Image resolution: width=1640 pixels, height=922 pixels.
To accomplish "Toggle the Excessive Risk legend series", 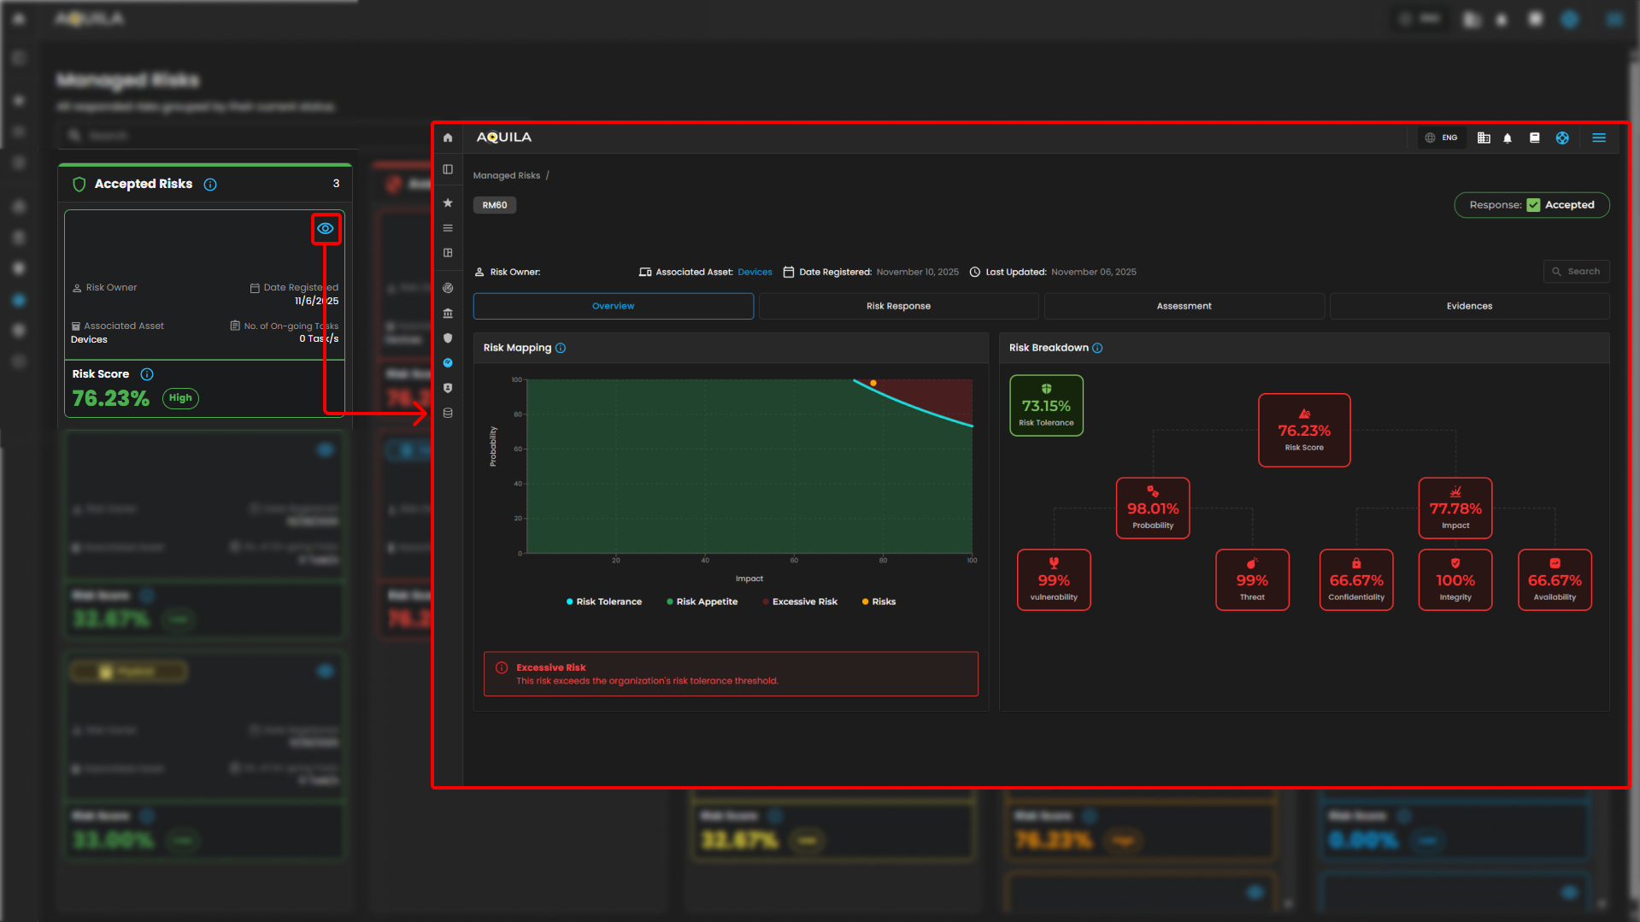I will pos(800,602).
